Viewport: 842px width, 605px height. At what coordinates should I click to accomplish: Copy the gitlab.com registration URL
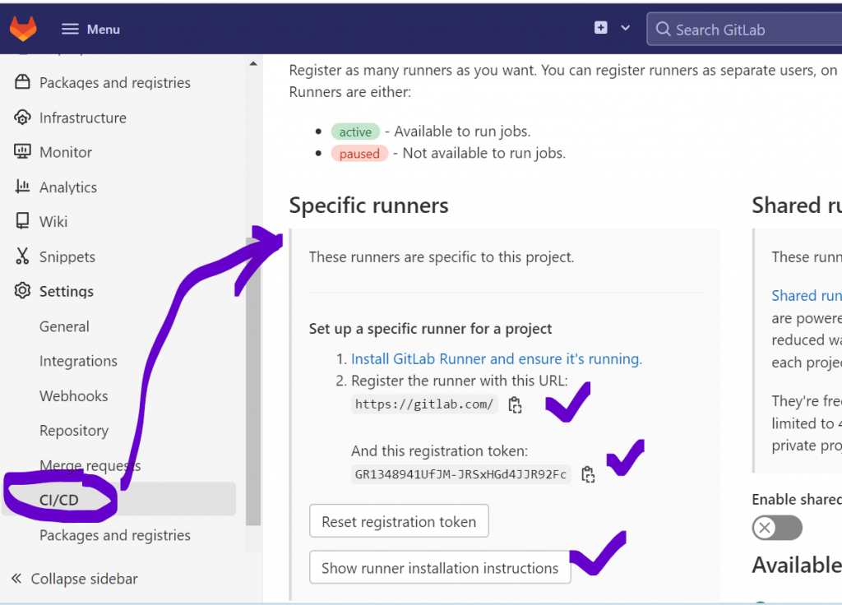click(x=516, y=404)
